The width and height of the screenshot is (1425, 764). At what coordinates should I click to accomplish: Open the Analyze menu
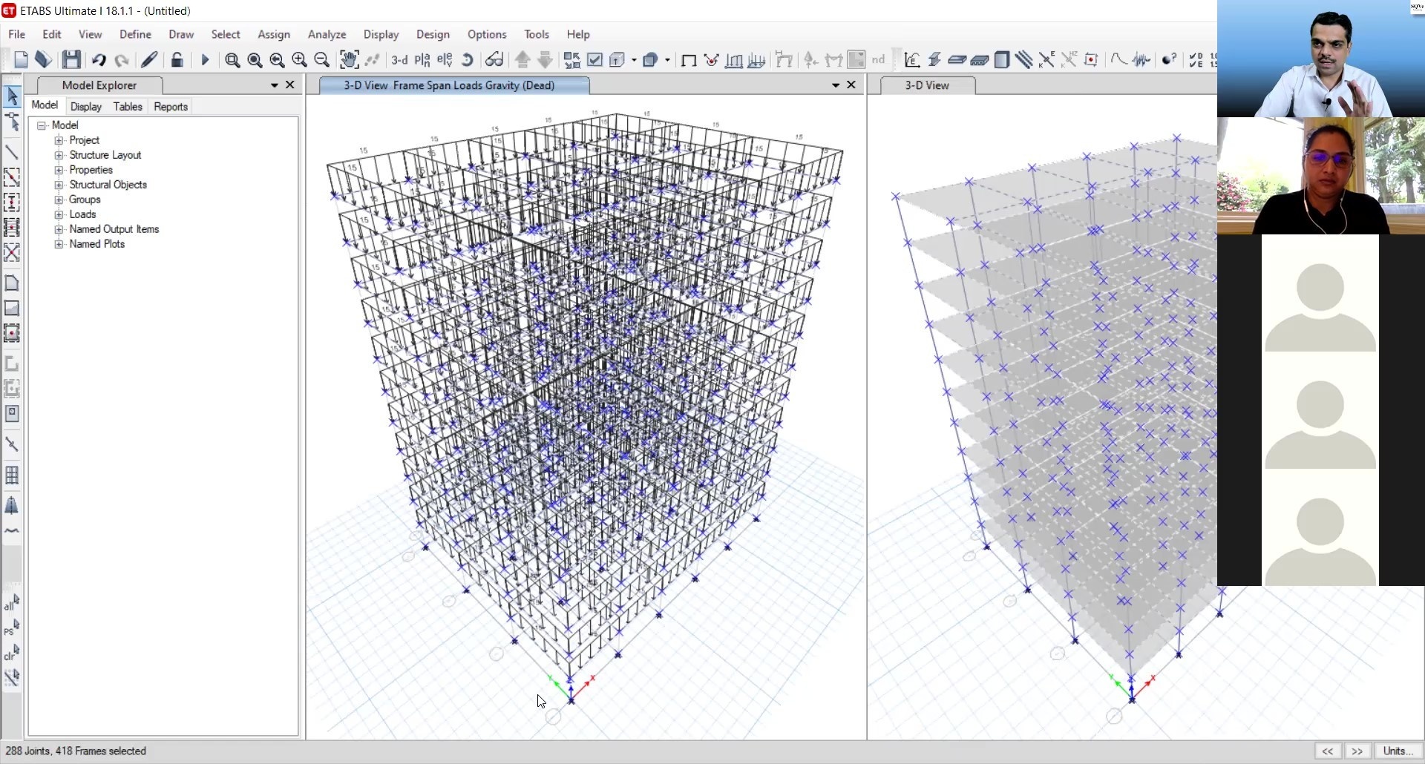[x=327, y=34]
